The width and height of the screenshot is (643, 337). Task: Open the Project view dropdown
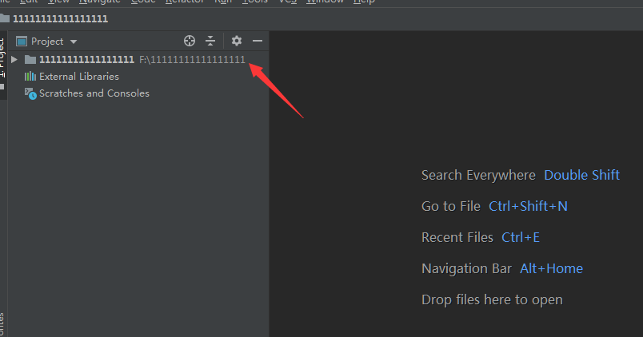74,42
